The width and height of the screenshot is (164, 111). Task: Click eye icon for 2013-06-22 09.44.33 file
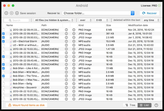[x=66, y=30]
